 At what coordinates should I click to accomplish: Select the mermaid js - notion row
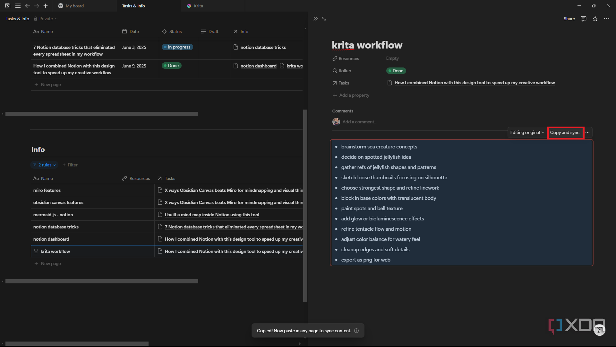[53, 215]
